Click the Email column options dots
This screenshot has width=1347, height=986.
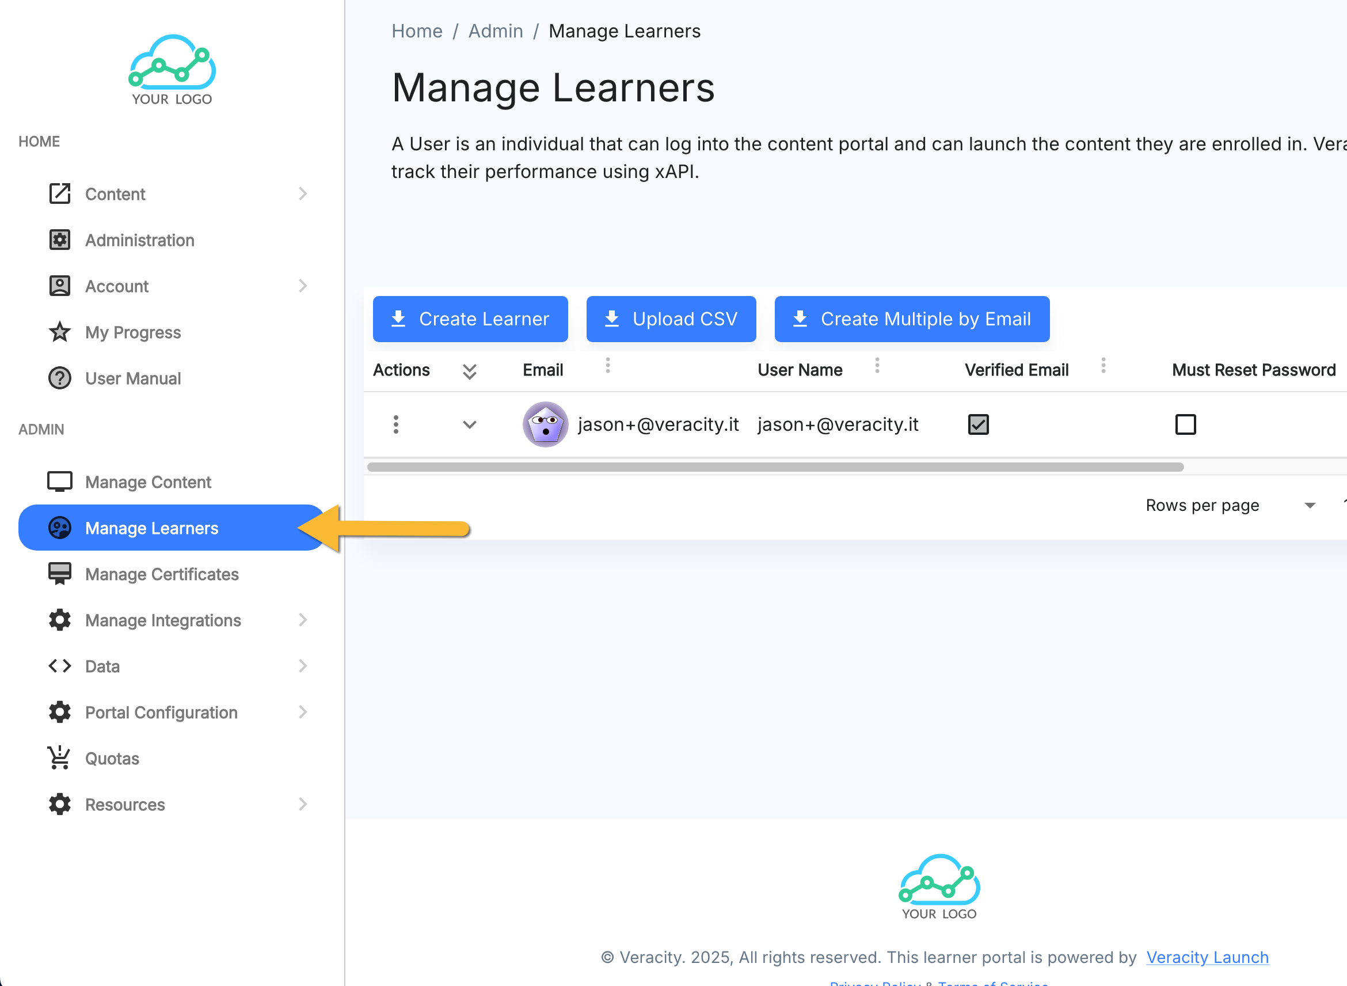point(608,365)
